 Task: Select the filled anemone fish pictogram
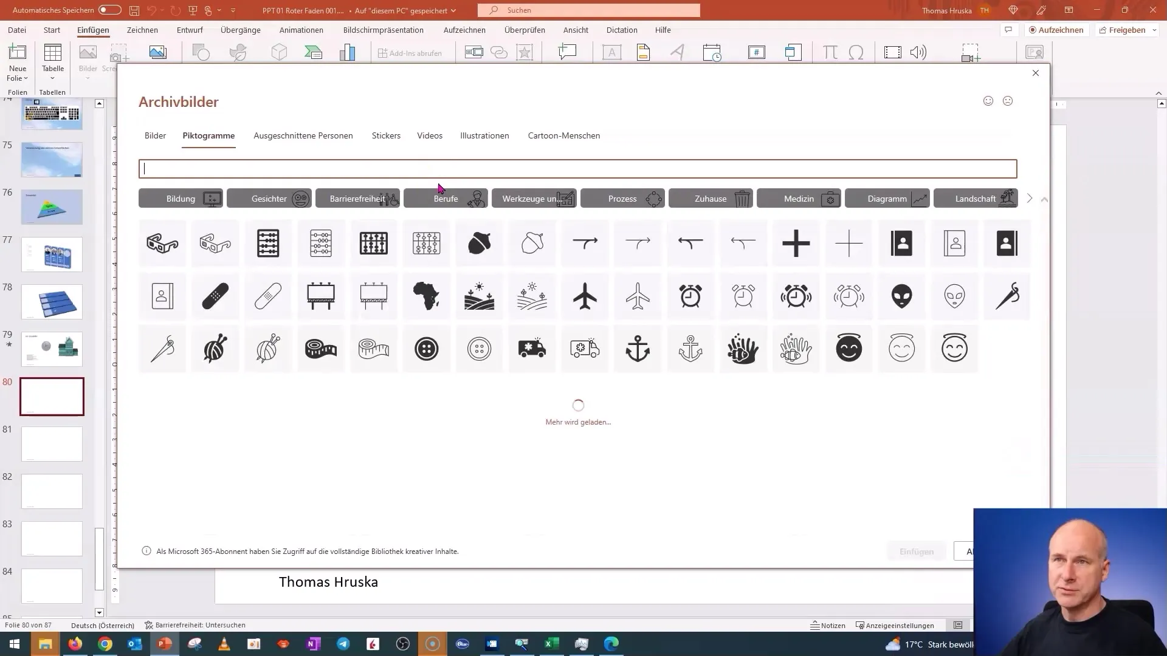(743, 349)
